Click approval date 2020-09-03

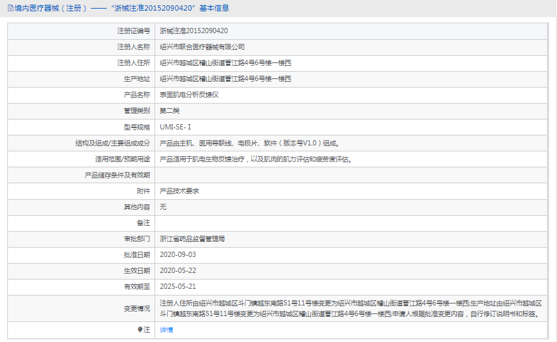pos(178,255)
